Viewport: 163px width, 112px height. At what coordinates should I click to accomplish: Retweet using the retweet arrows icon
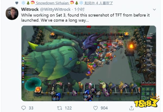pos(59,108)
